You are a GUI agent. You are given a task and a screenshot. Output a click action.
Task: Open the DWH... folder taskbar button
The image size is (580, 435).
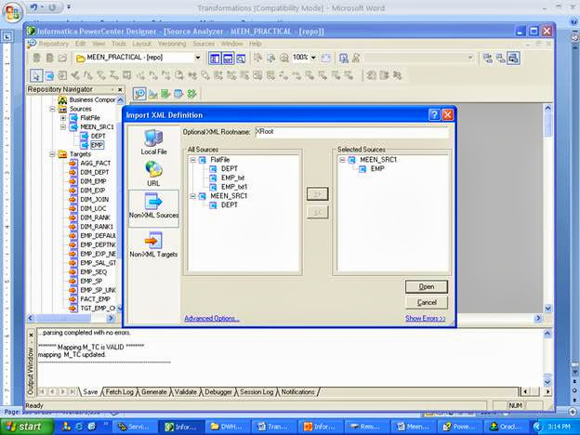[228, 427]
